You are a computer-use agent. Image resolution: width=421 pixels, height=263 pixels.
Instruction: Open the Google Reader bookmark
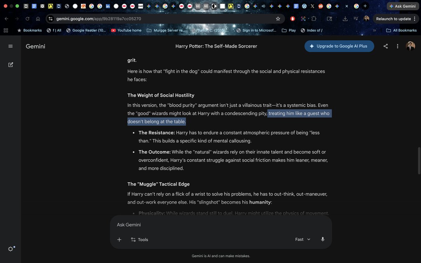(x=86, y=31)
